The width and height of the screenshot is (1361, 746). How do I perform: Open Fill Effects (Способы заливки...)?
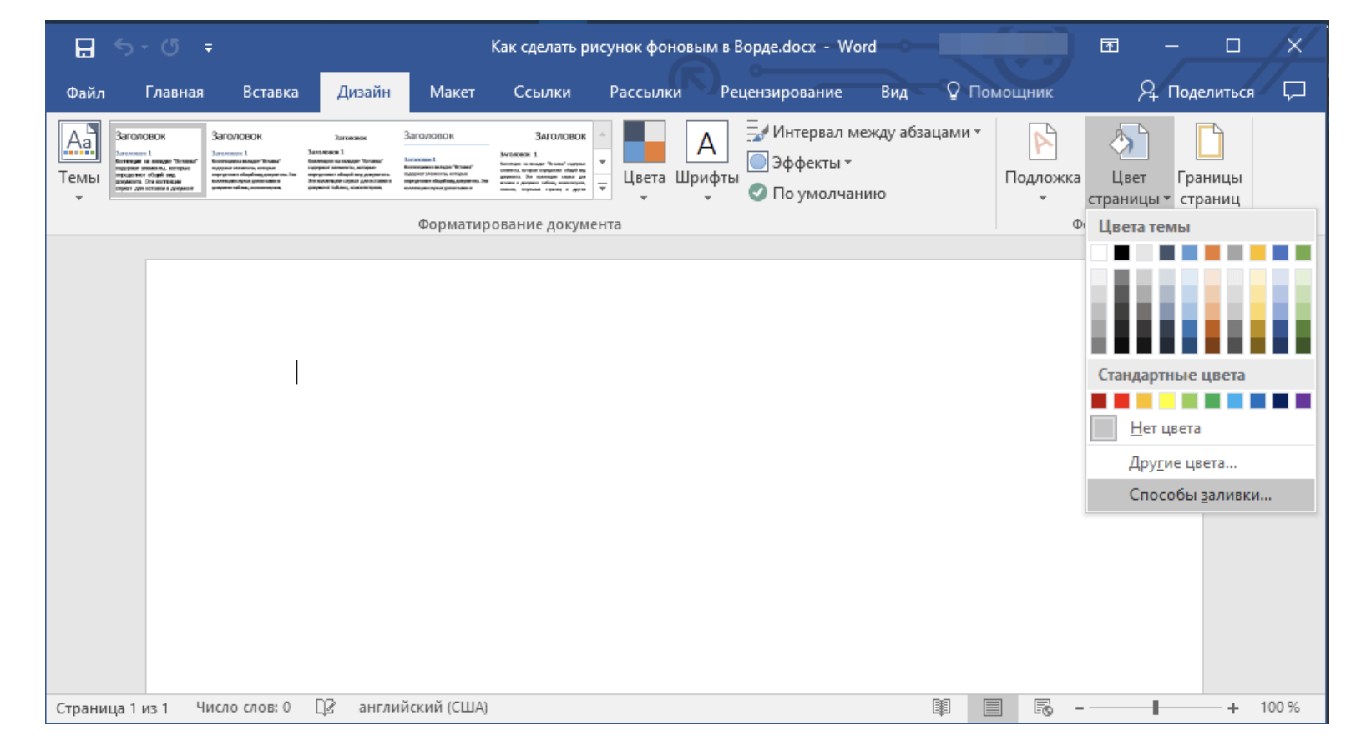[1201, 495]
